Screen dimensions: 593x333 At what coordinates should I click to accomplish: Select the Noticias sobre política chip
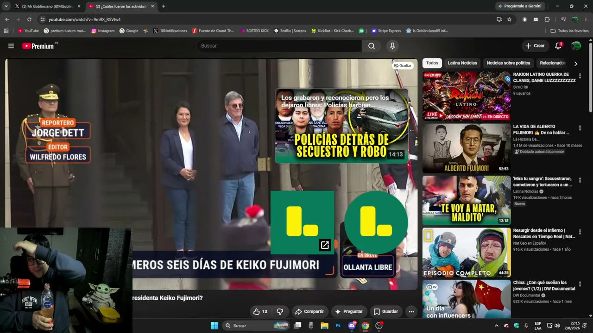(508, 63)
